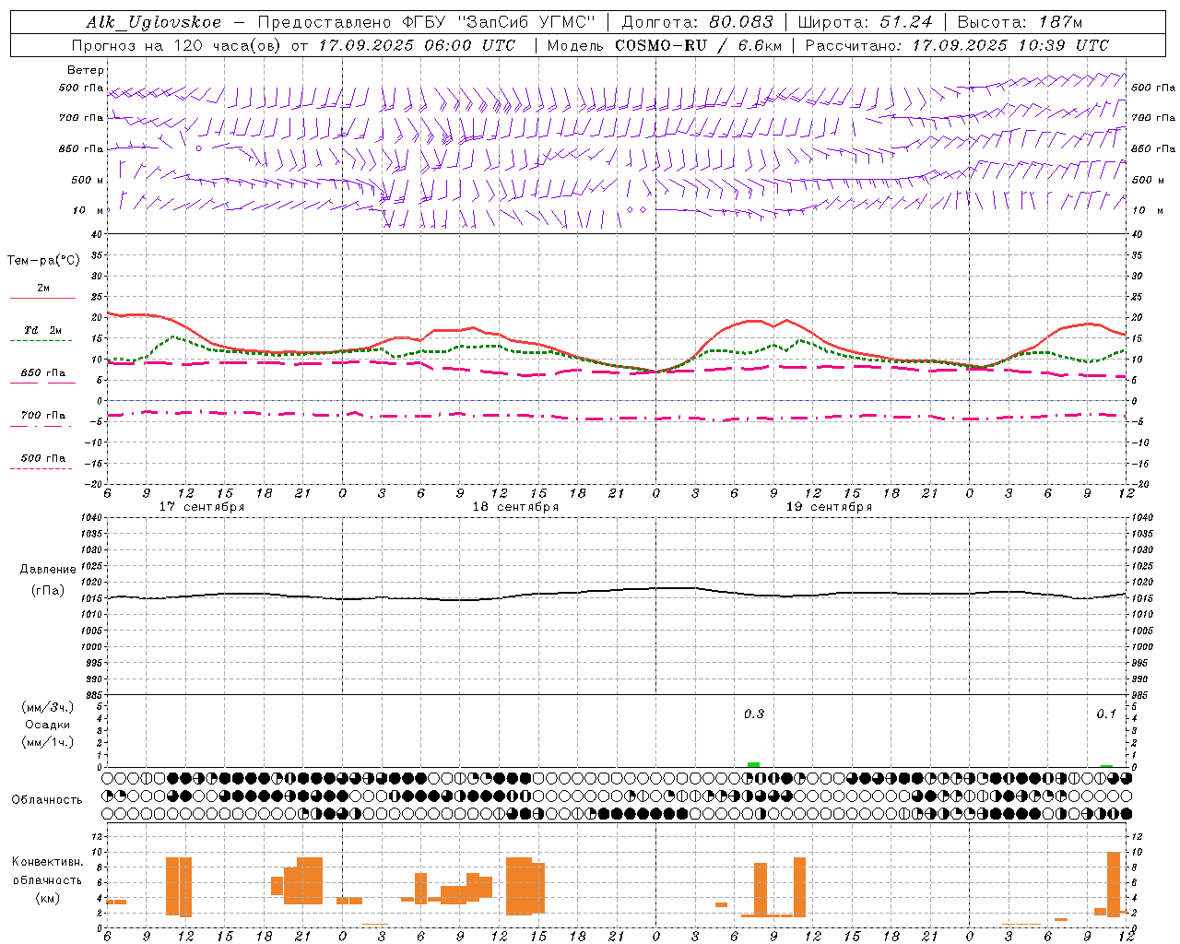Click the (мм/3ч.) precipitation unit label
The image size is (1180, 944).
click(x=48, y=707)
